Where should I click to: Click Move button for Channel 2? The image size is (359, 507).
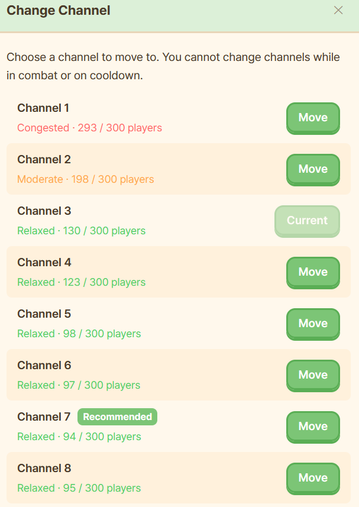[313, 169]
